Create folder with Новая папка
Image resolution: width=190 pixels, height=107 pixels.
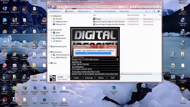pyautogui.click(x=124, y=11)
